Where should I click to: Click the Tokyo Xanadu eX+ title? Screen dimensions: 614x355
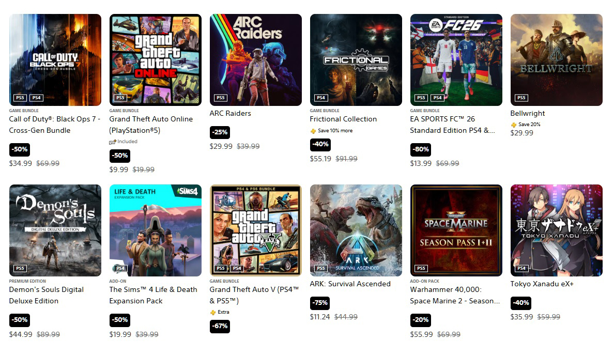[x=542, y=284]
